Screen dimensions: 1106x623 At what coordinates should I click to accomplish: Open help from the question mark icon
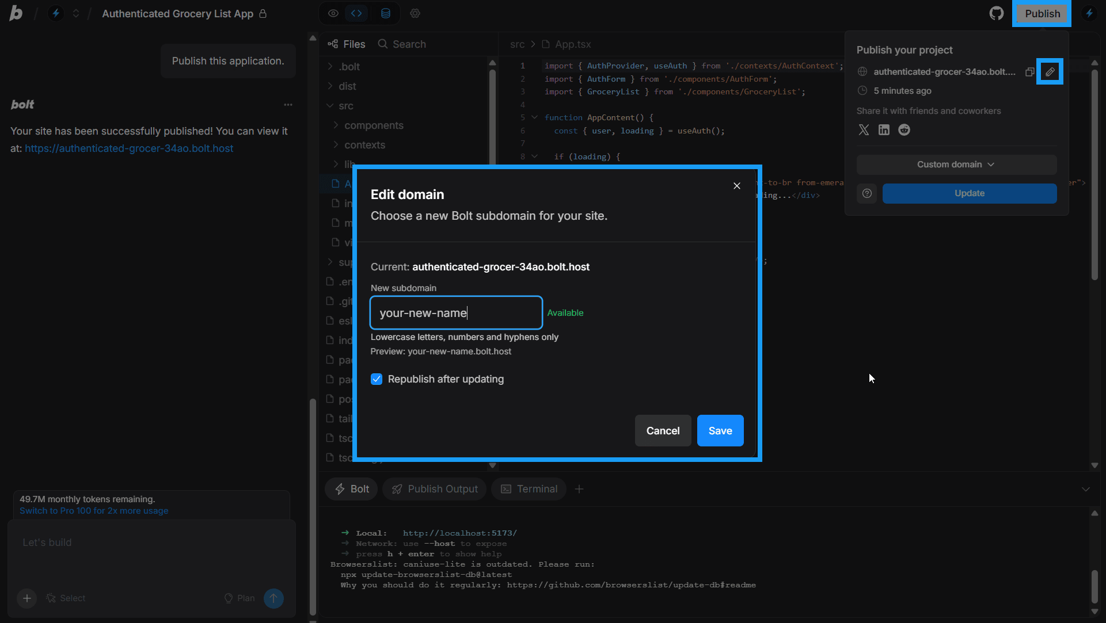click(x=866, y=193)
